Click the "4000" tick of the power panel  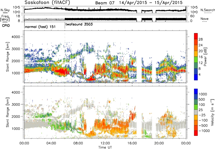click(x=16, y=37)
